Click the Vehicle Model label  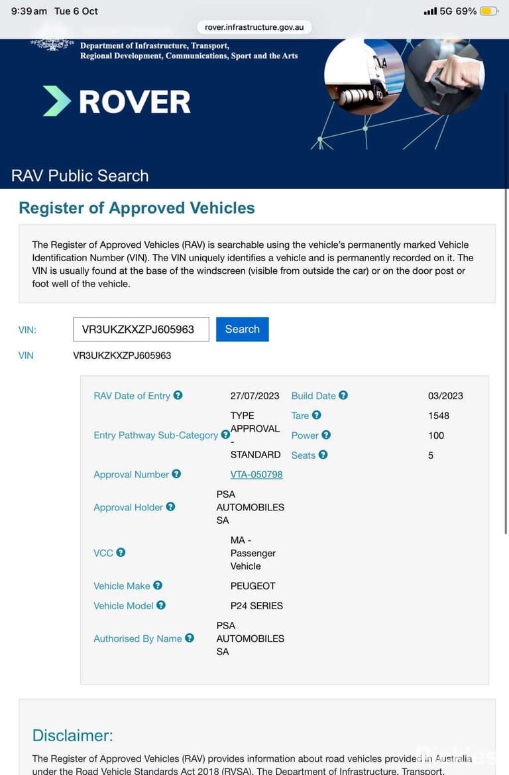123,606
